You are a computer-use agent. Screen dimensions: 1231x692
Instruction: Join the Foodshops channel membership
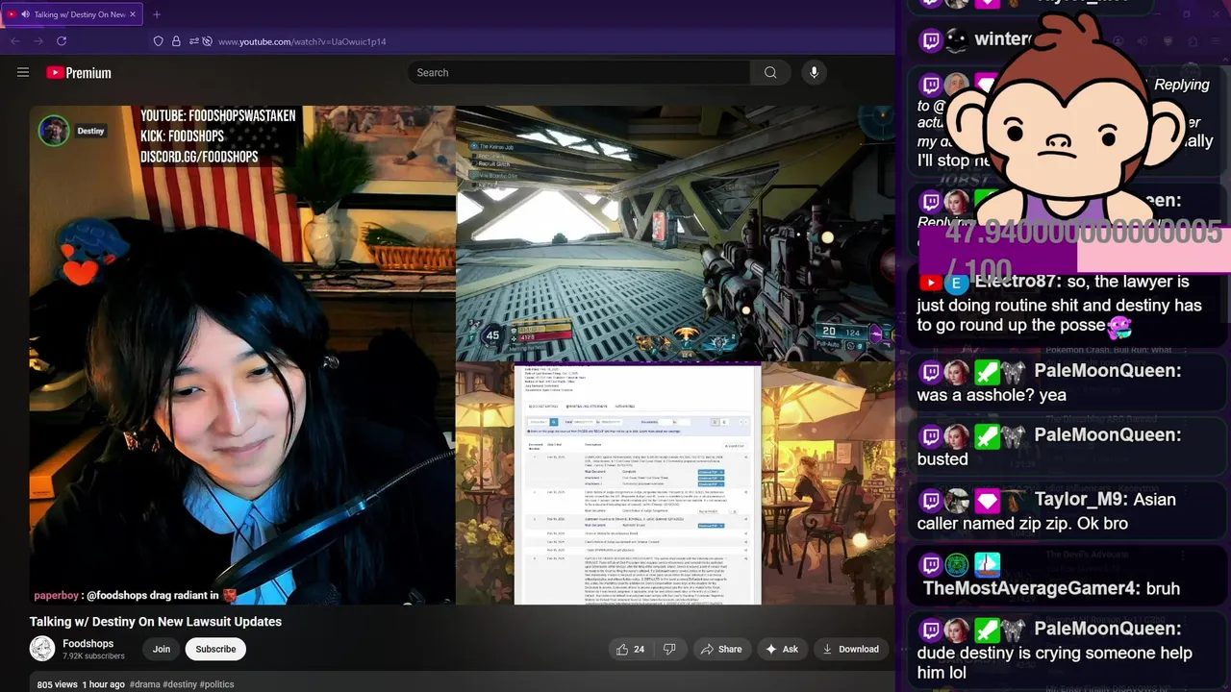pos(162,649)
